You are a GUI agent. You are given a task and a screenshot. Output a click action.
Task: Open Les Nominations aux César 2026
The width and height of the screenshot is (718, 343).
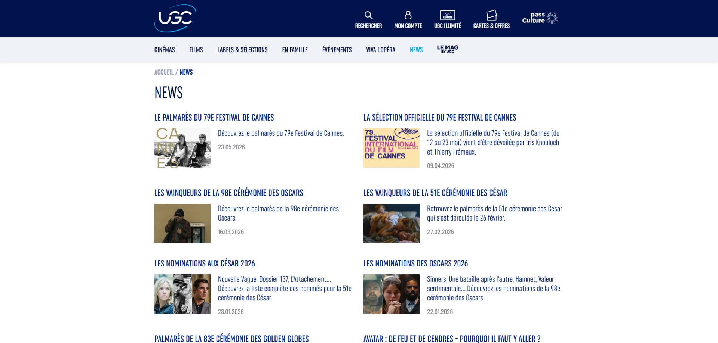pyautogui.click(x=205, y=264)
